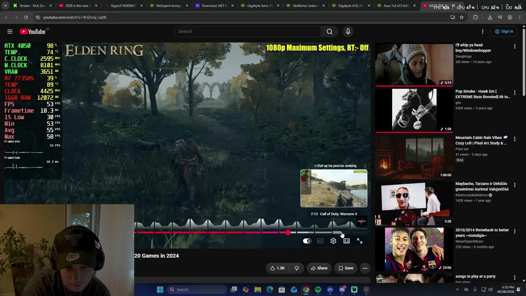Toggle subtitles with the CC button
Screen dimensions: 526x296
tap(320, 241)
